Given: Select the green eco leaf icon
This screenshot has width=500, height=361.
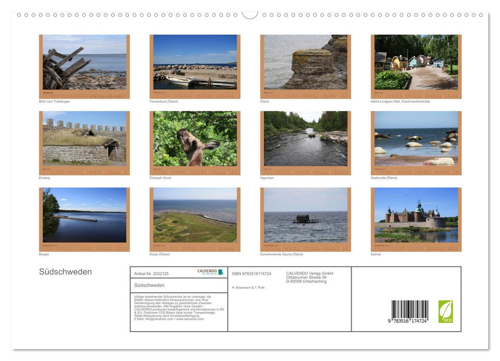Looking at the screenshot, I should (x=445, y=310).
